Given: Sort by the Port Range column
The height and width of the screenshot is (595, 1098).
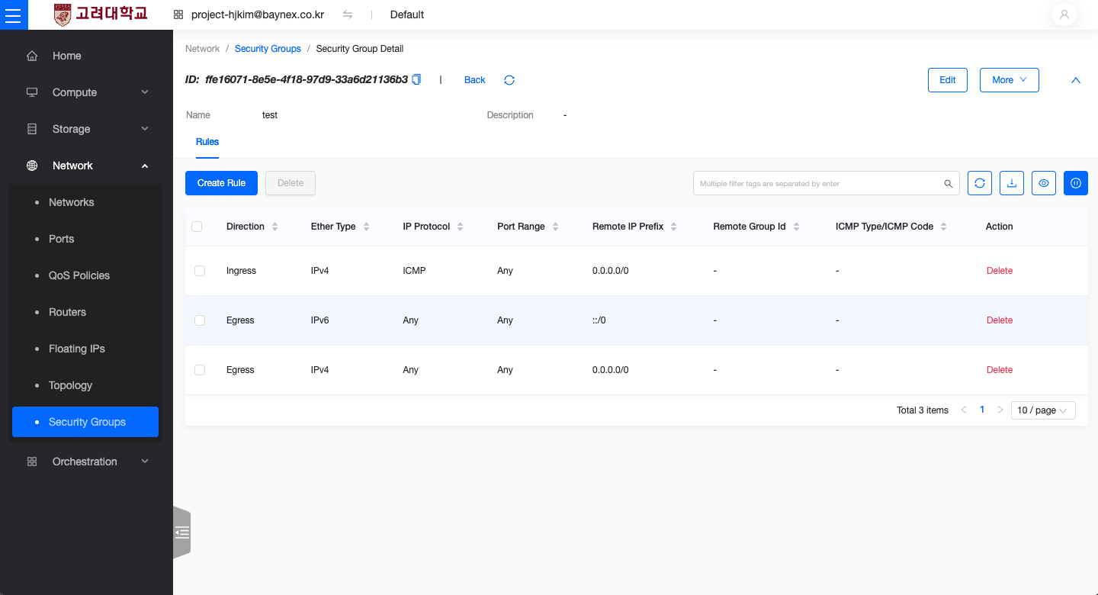Looking at the screenshot, I should (x=555, y=227).
